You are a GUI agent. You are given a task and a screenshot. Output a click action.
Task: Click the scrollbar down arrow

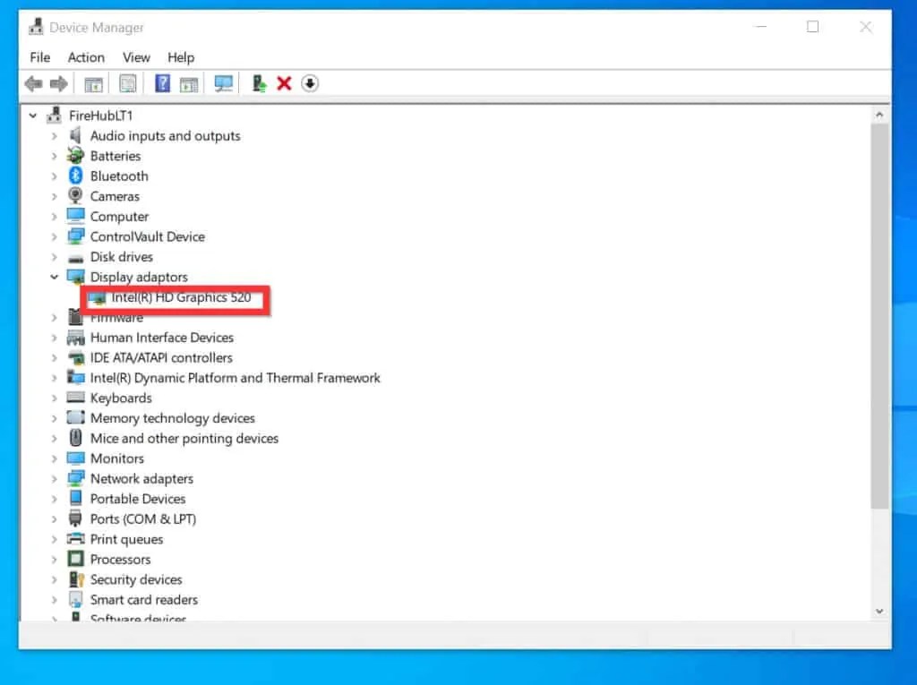click(879, 612)
